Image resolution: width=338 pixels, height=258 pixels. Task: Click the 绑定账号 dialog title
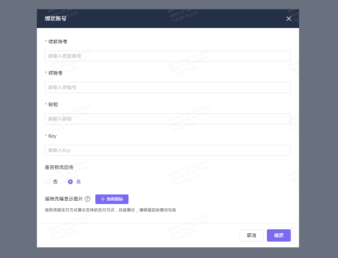pos(56,18)
